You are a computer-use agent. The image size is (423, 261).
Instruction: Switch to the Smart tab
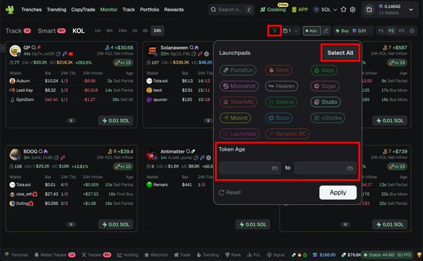click(x=52, y=31)
